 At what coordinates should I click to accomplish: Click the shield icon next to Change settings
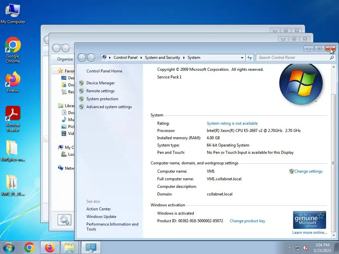click(x=291, y=171)
